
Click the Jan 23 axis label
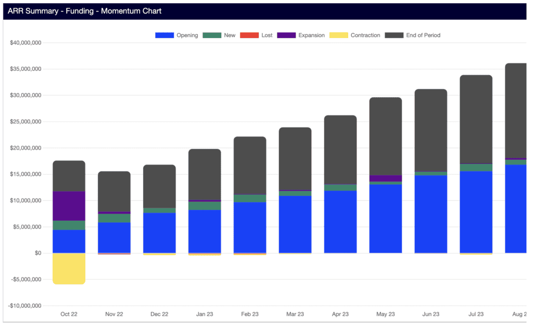[x=205, y=314]
